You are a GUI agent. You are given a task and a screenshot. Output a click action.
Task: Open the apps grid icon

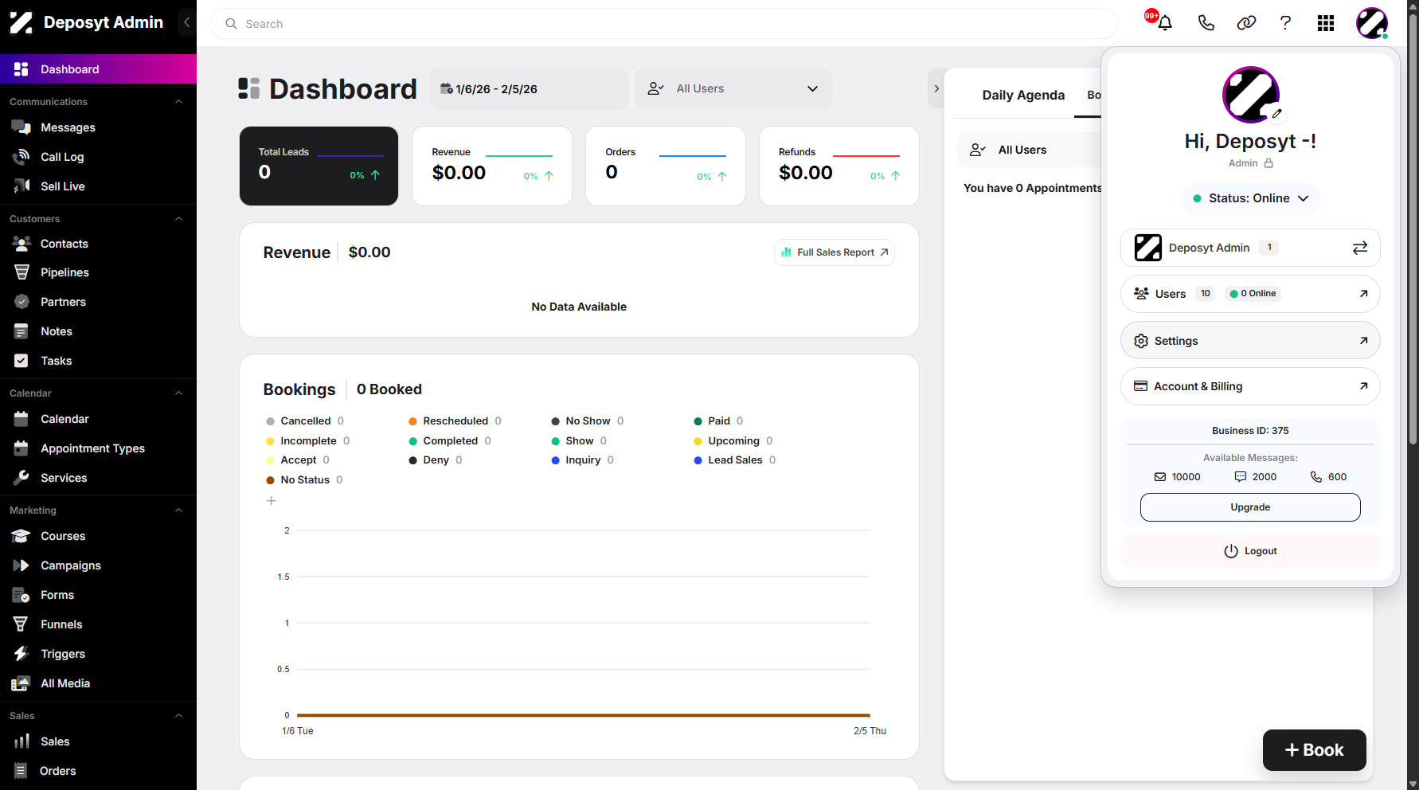1326,23
